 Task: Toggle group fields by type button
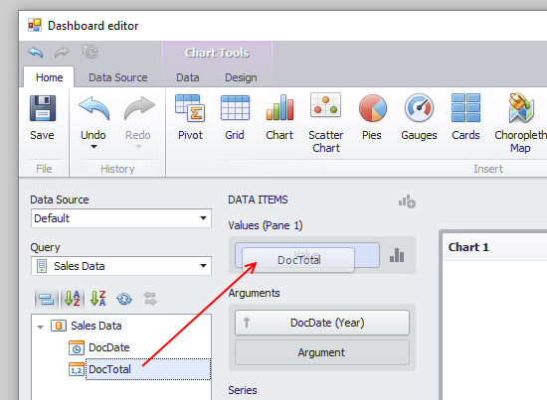point(46,299)
